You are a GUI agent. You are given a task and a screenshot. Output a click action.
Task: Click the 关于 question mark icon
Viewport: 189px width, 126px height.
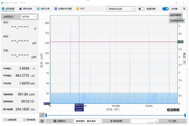point(78,9)
